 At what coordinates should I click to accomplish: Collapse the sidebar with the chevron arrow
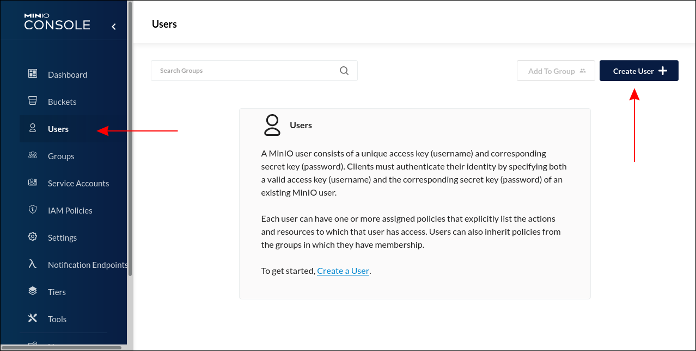coord(113,26)
